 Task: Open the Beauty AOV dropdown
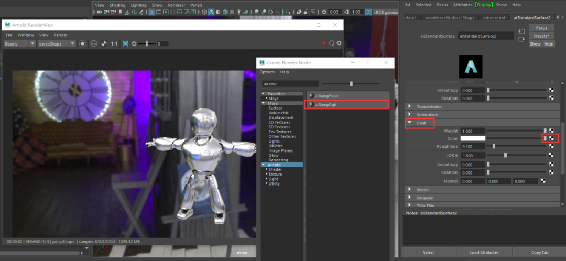[x=20, y=43]
